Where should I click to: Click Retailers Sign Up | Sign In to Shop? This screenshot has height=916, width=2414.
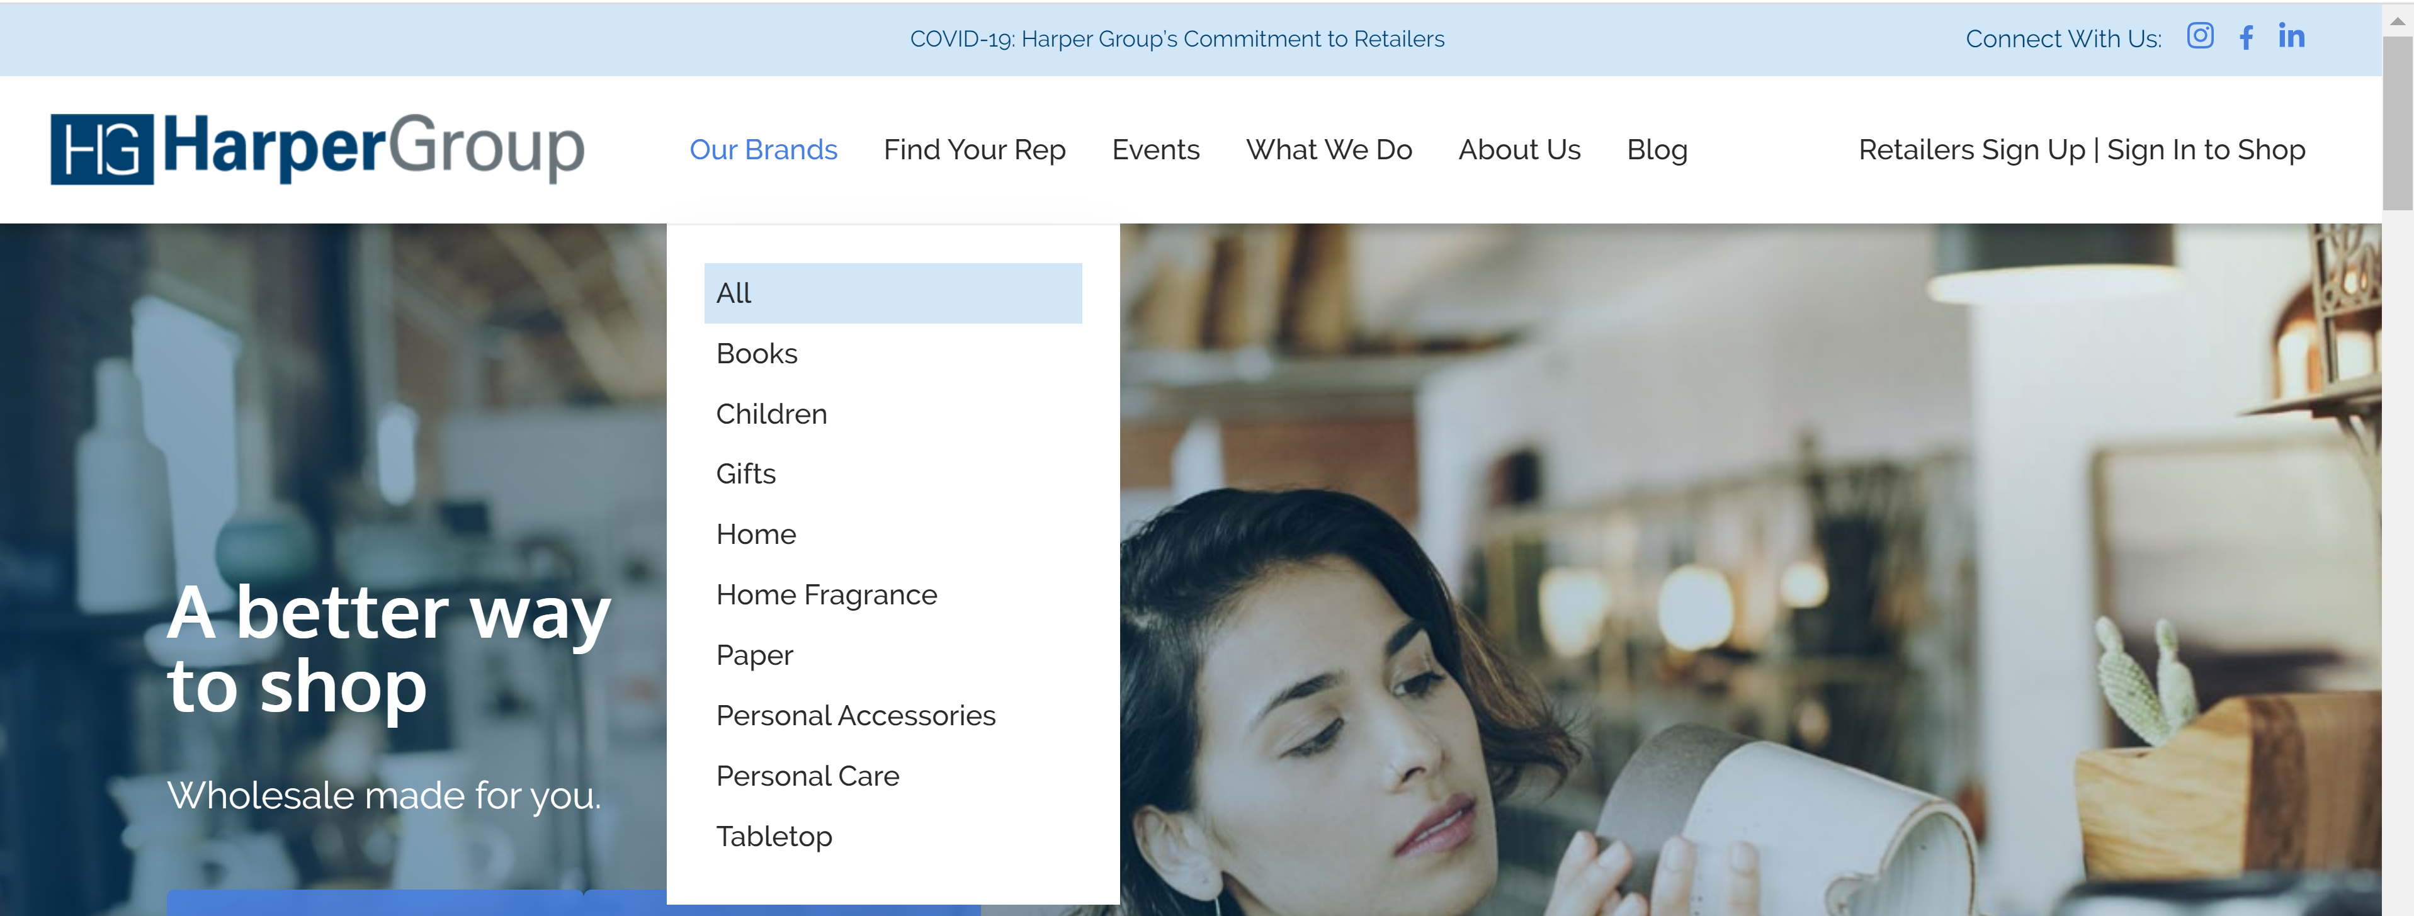click(x=2082, y=150)
